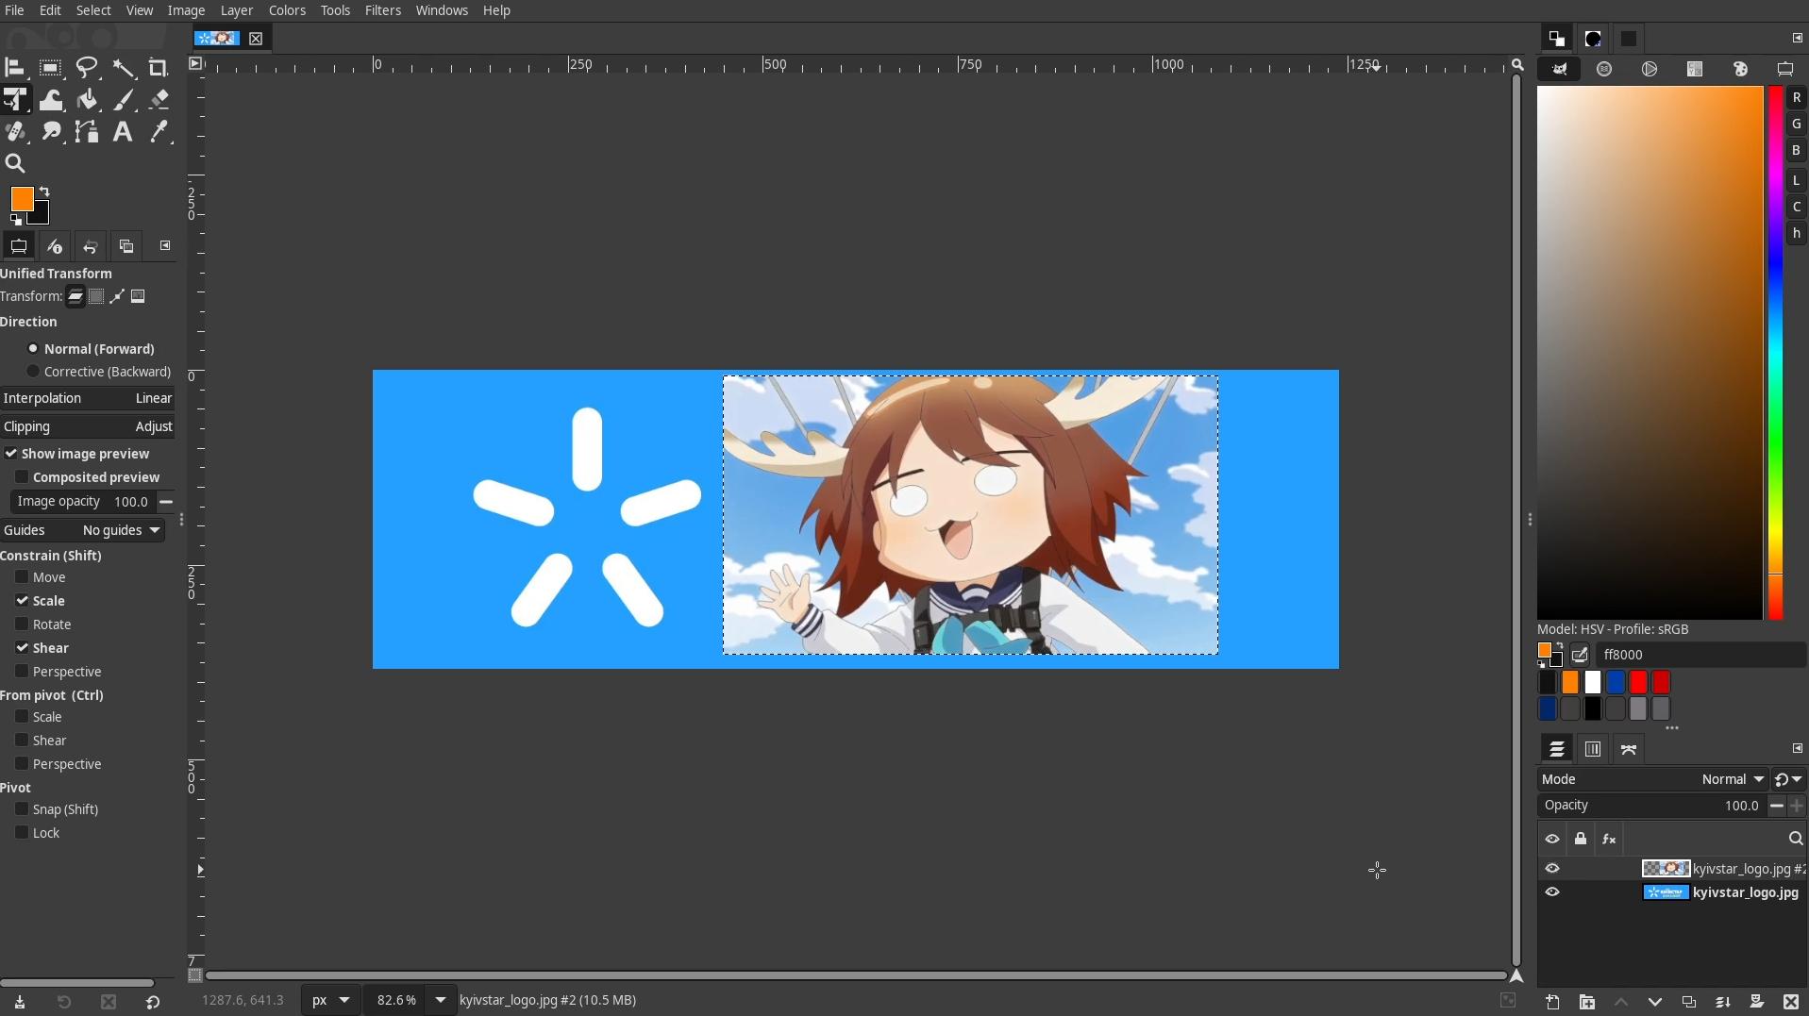
Task: Select the Smudge tool
Action: pyautogui.click(x=51, y=132)
